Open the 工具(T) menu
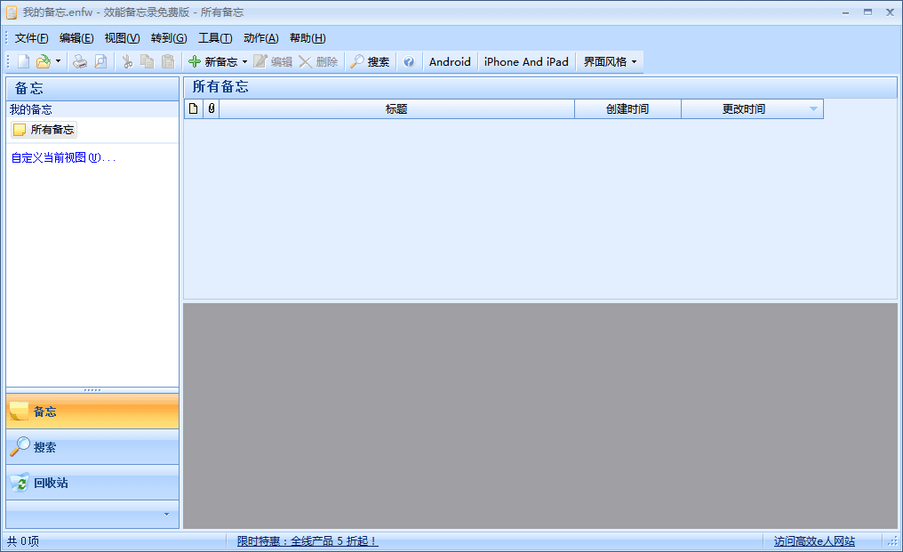Image resolution: width=903 pixels, height=552 pixels. pos(215,38)
